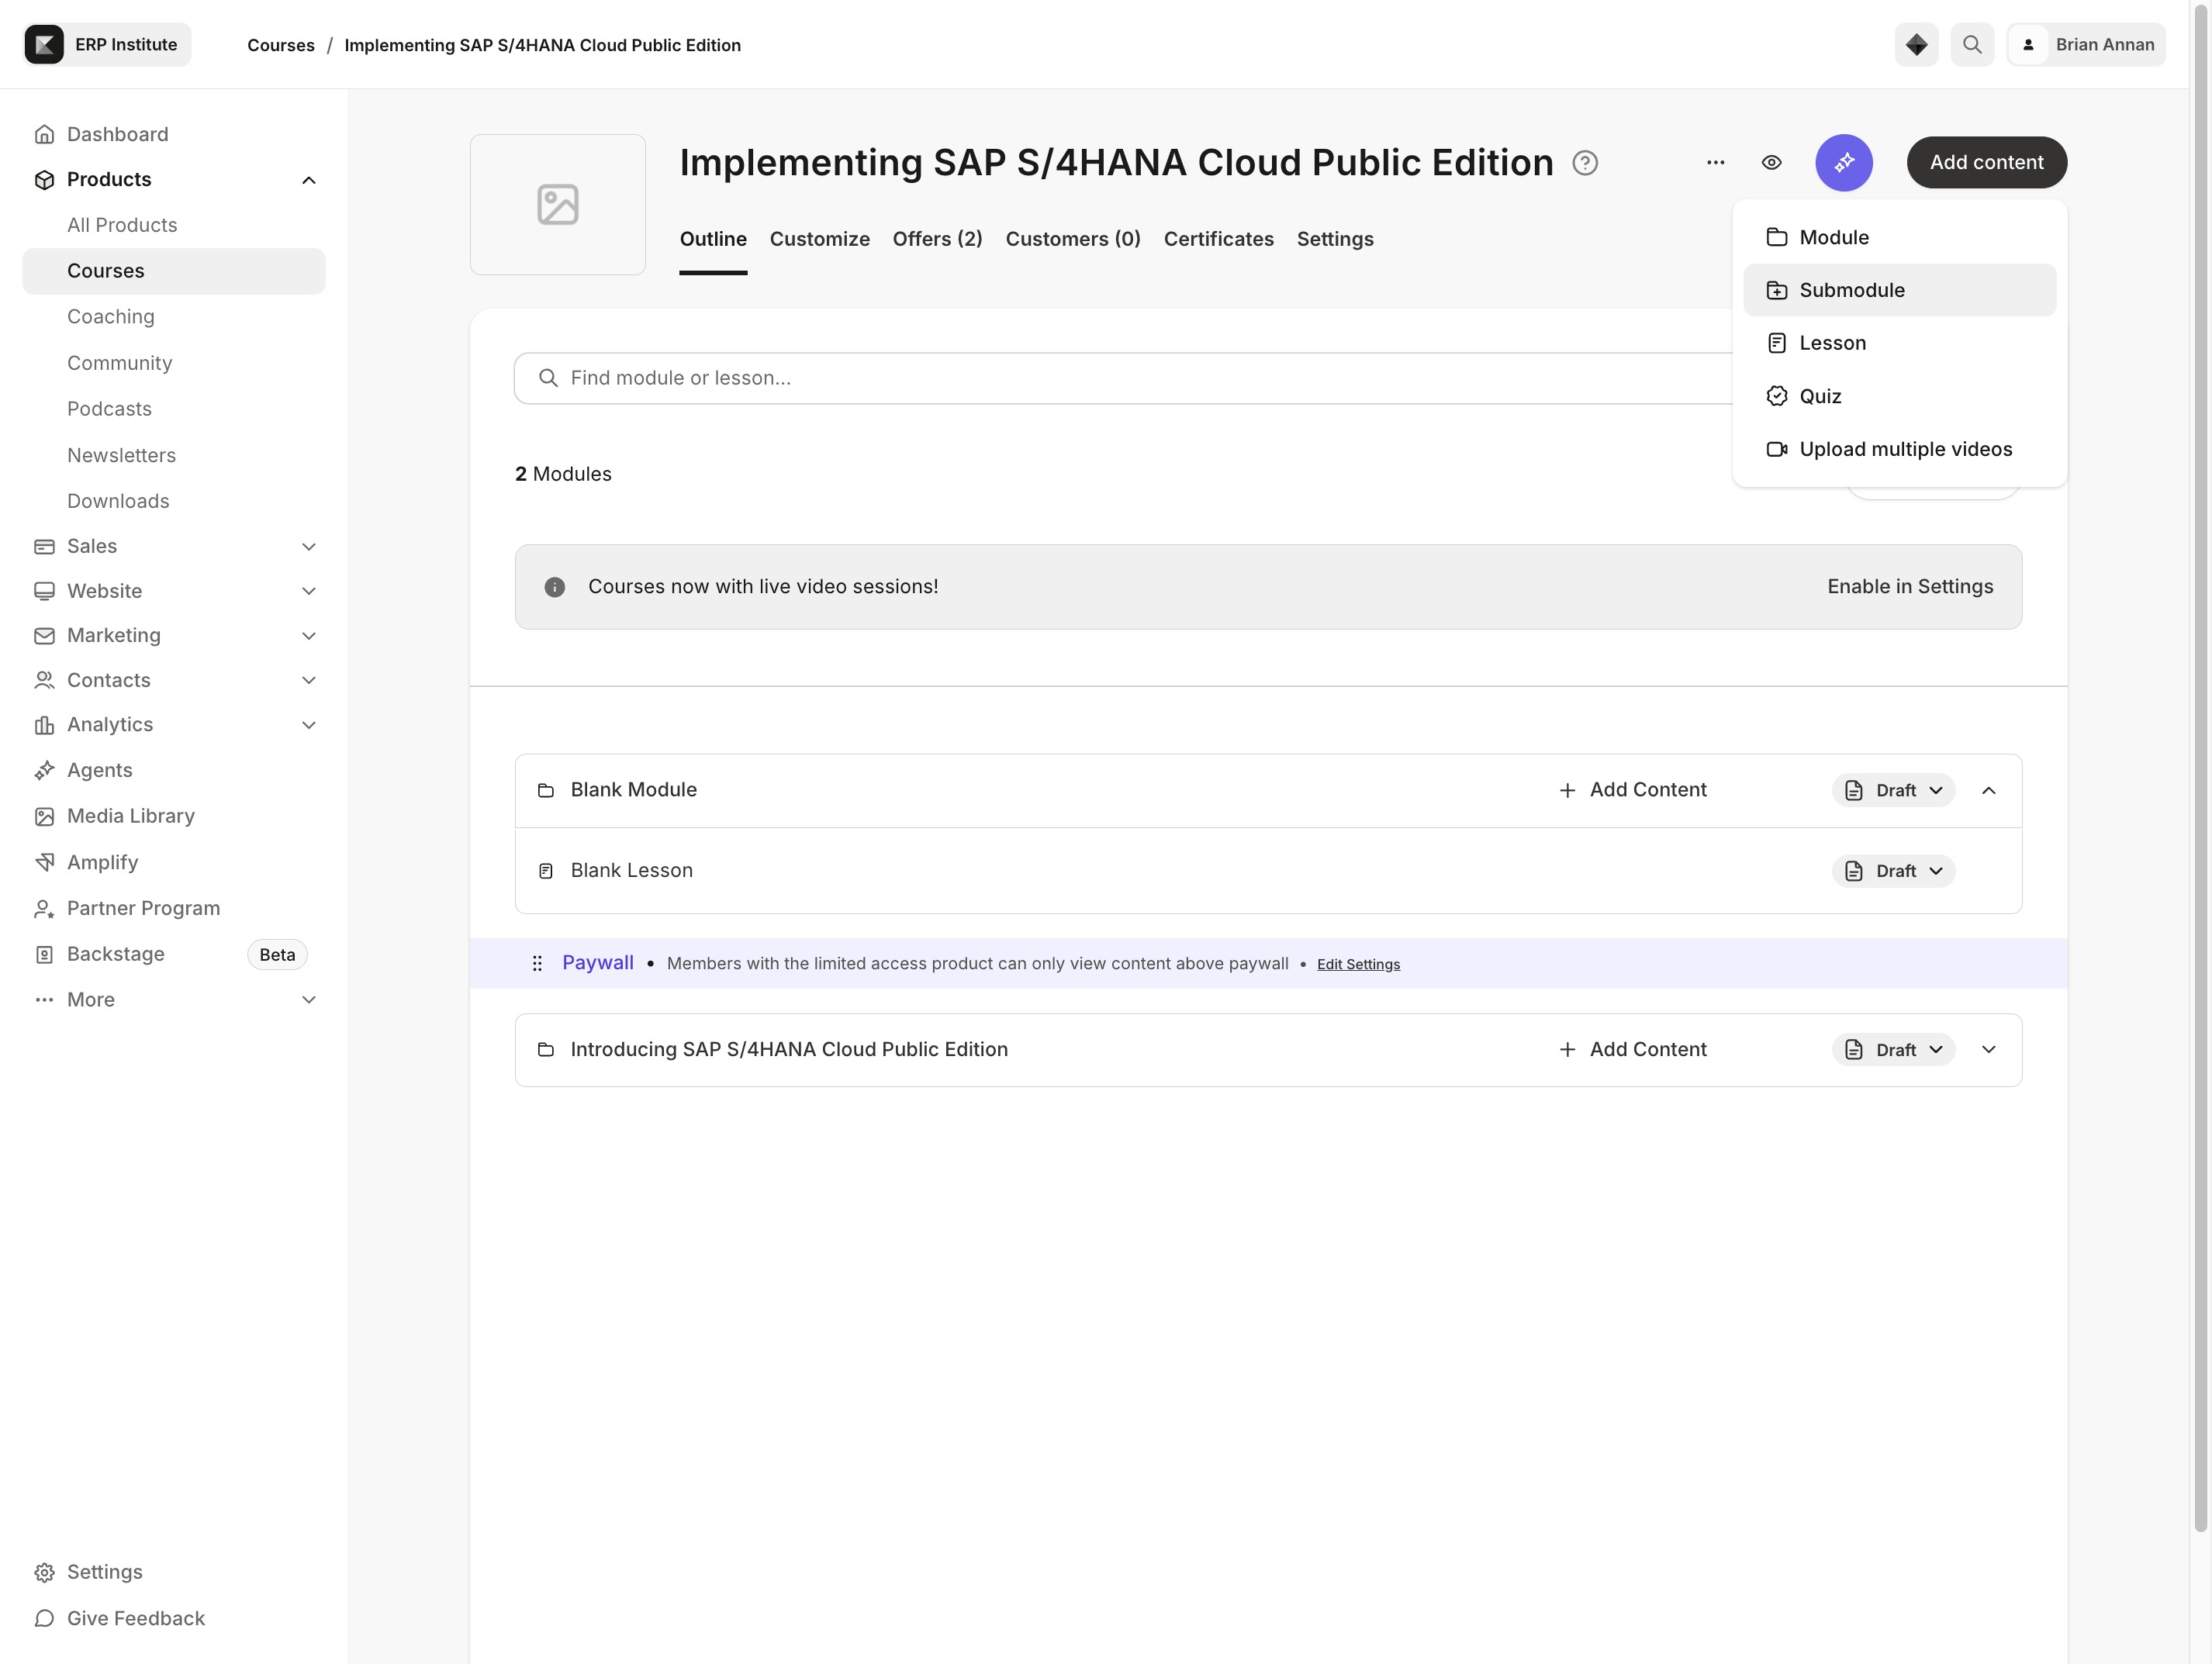Click the Kajabi logo icon

click(44, 44)
